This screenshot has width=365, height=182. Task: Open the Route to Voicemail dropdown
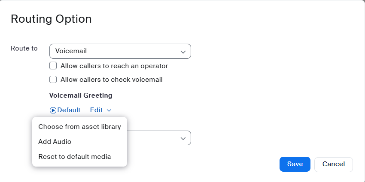(120, 51)
